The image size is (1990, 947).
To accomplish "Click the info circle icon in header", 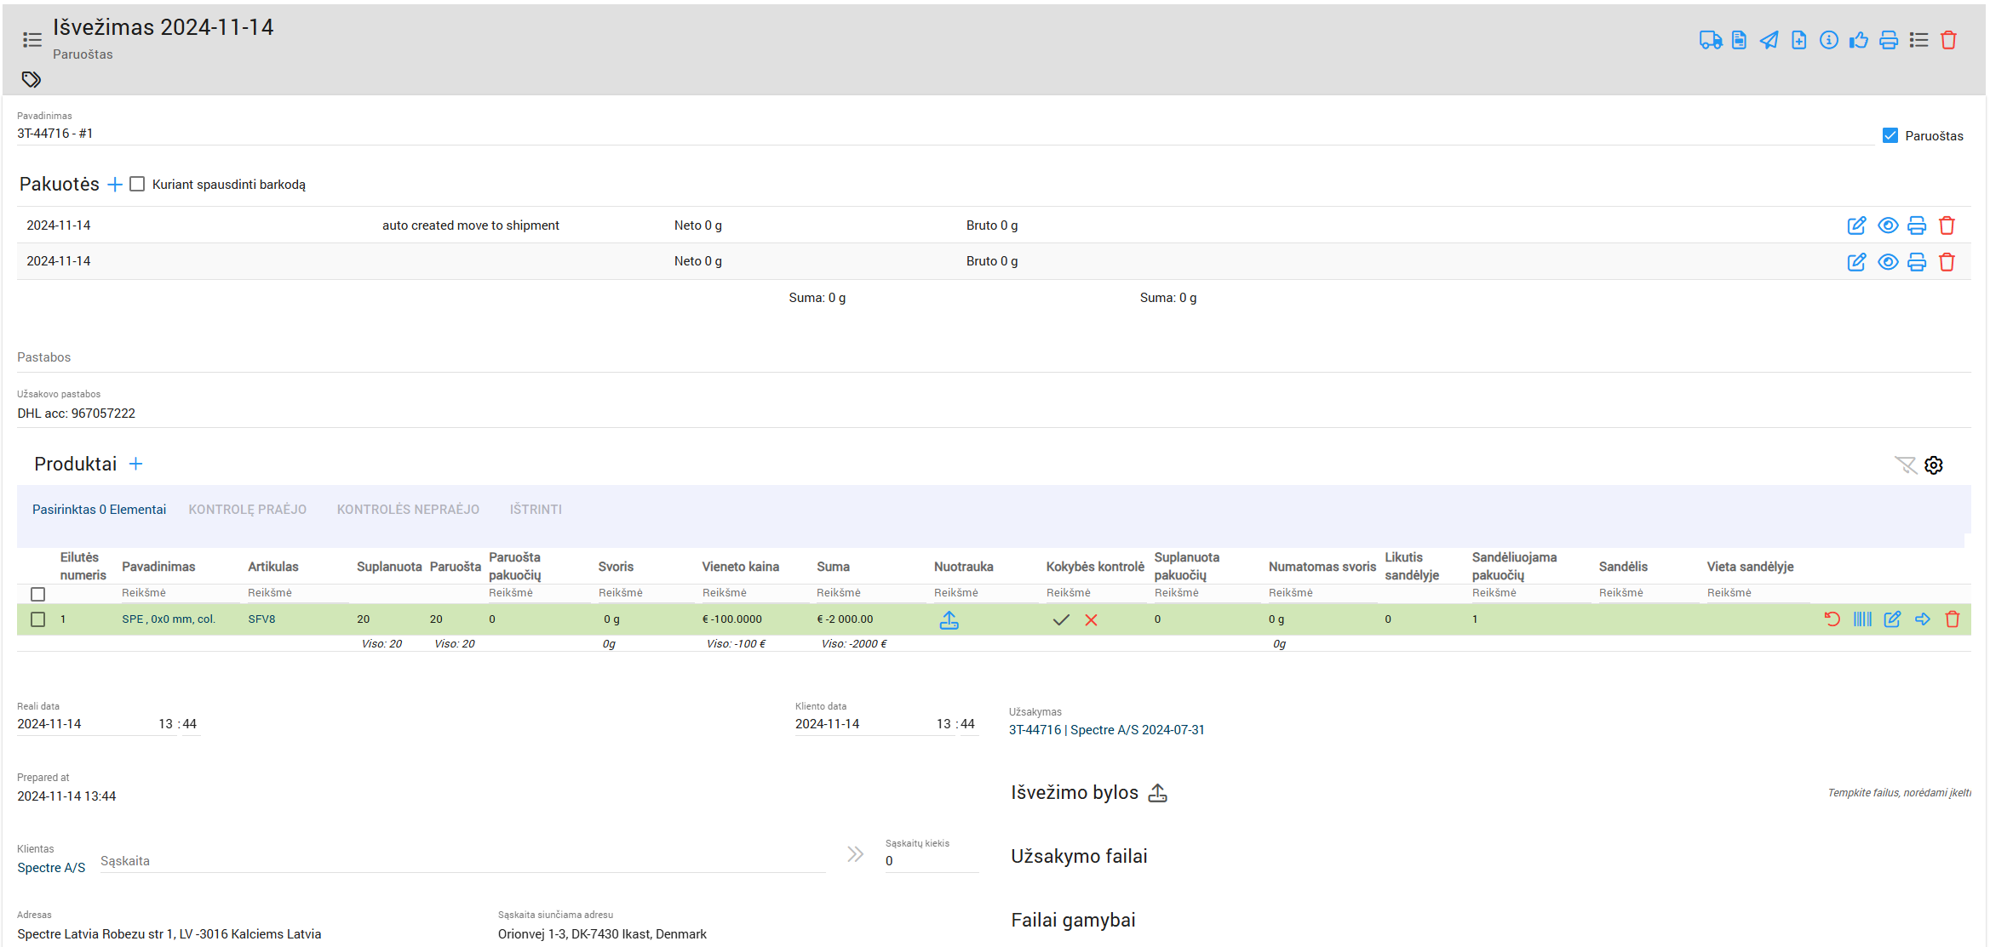I will click(x=1828, y=40).
